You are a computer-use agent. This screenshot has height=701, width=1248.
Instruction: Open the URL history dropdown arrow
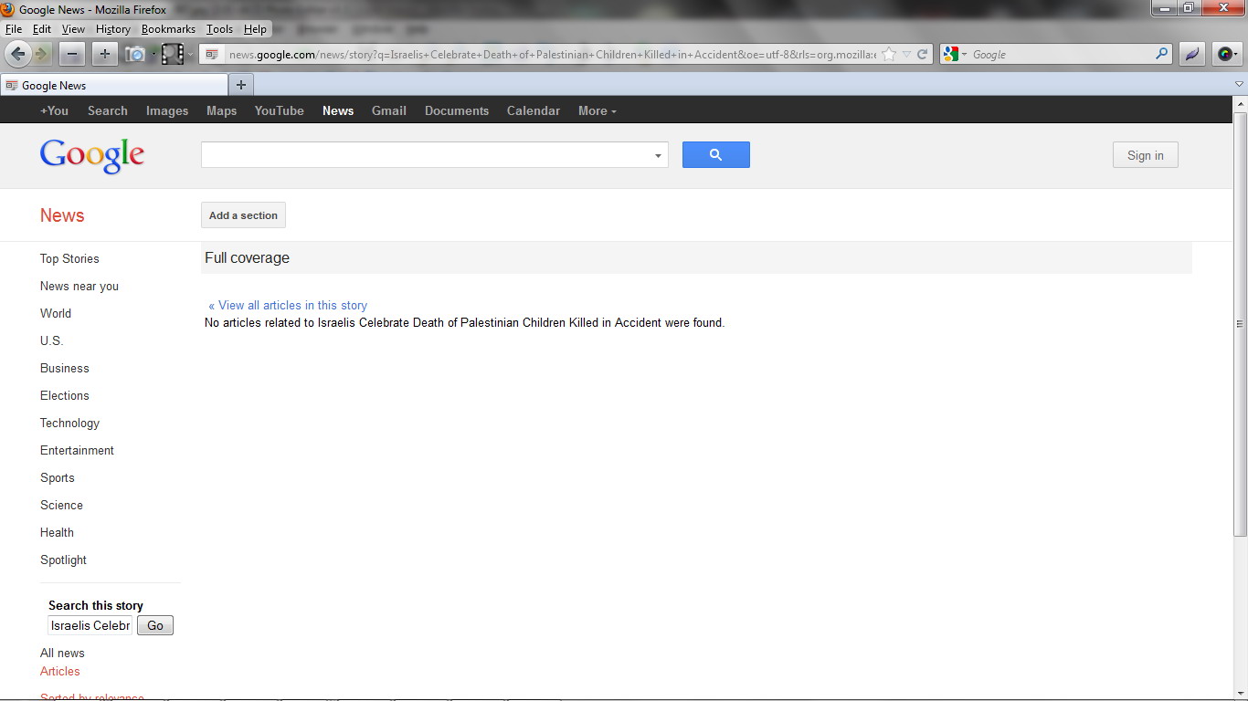click(x=906, y=54)
